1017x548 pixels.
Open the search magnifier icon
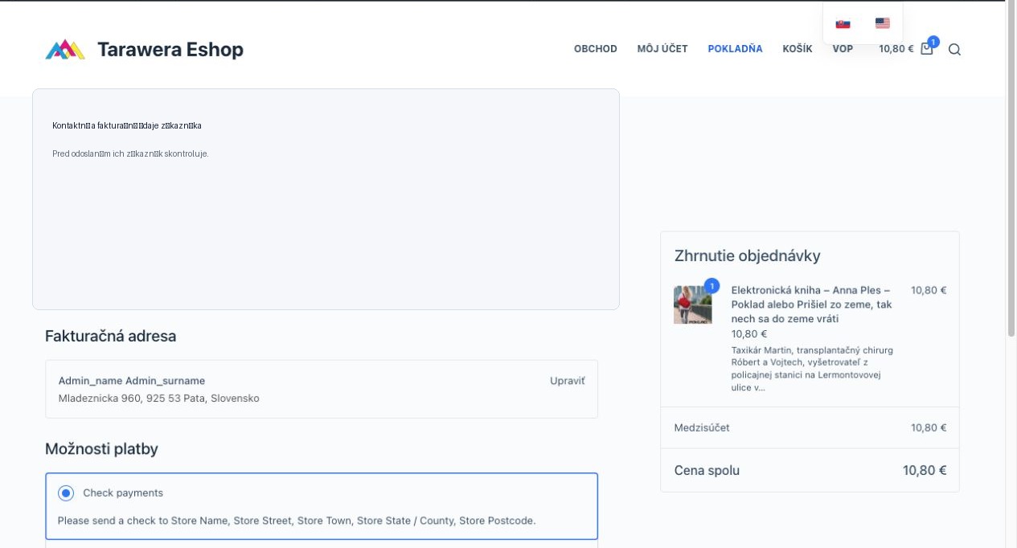(954, 49)
